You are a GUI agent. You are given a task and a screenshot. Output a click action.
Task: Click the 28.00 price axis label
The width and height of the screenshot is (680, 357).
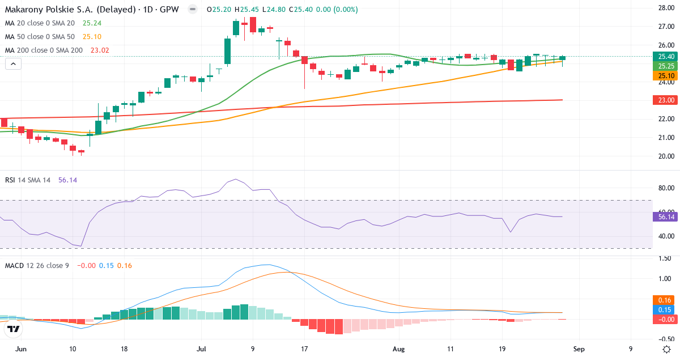tap(665, 7)
